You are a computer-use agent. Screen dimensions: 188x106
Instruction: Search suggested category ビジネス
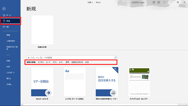41,62
